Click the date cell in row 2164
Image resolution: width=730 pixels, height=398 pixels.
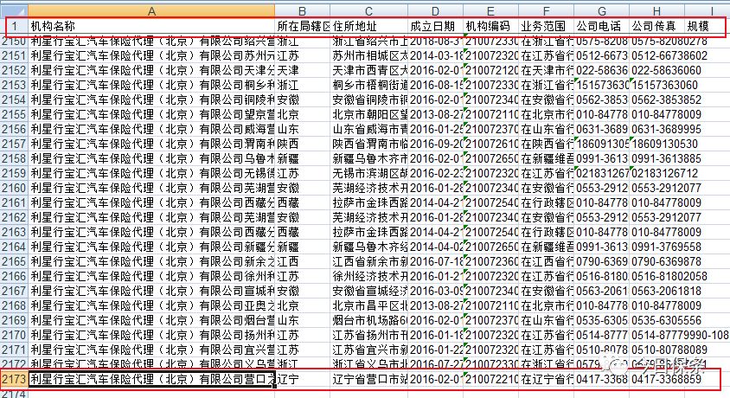tap(435, 247)
